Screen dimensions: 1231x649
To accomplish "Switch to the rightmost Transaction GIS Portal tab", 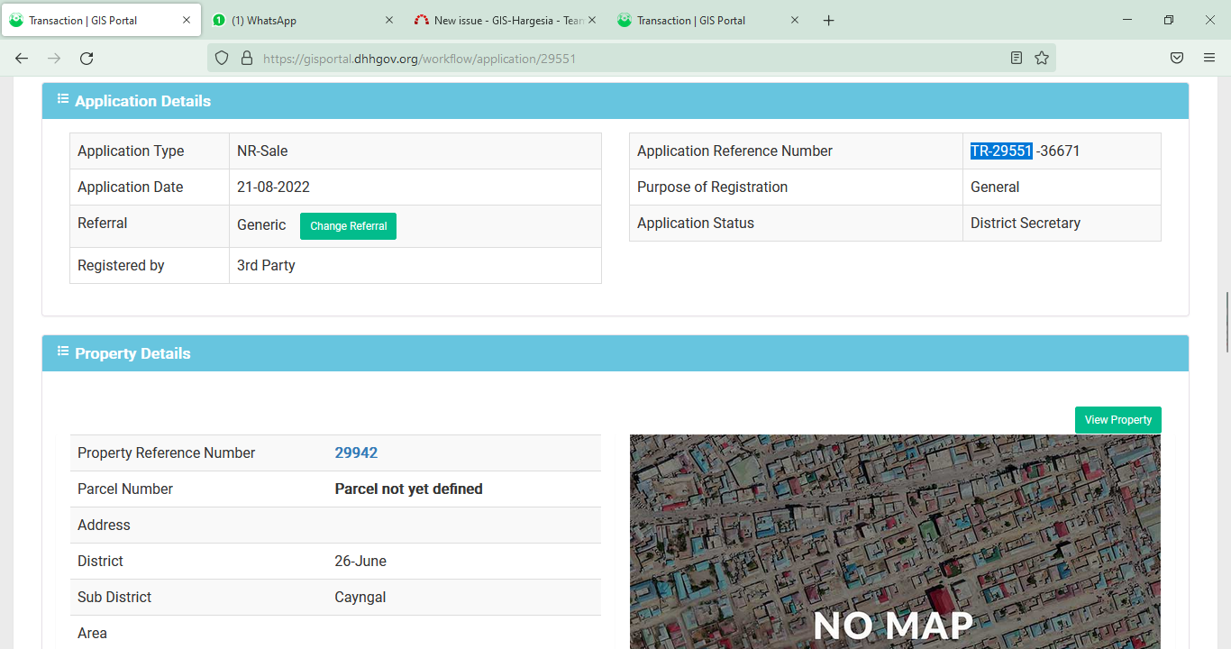I will click(x=707, y=20).
